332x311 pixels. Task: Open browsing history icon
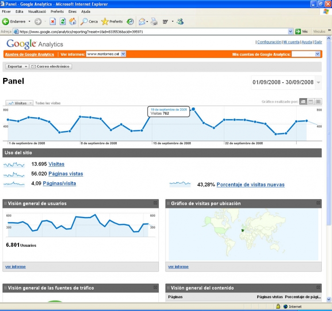(x=130, y=22)
